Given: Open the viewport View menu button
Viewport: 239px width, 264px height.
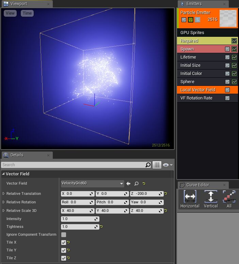Looking at the screenshot, I should [10, 13].
